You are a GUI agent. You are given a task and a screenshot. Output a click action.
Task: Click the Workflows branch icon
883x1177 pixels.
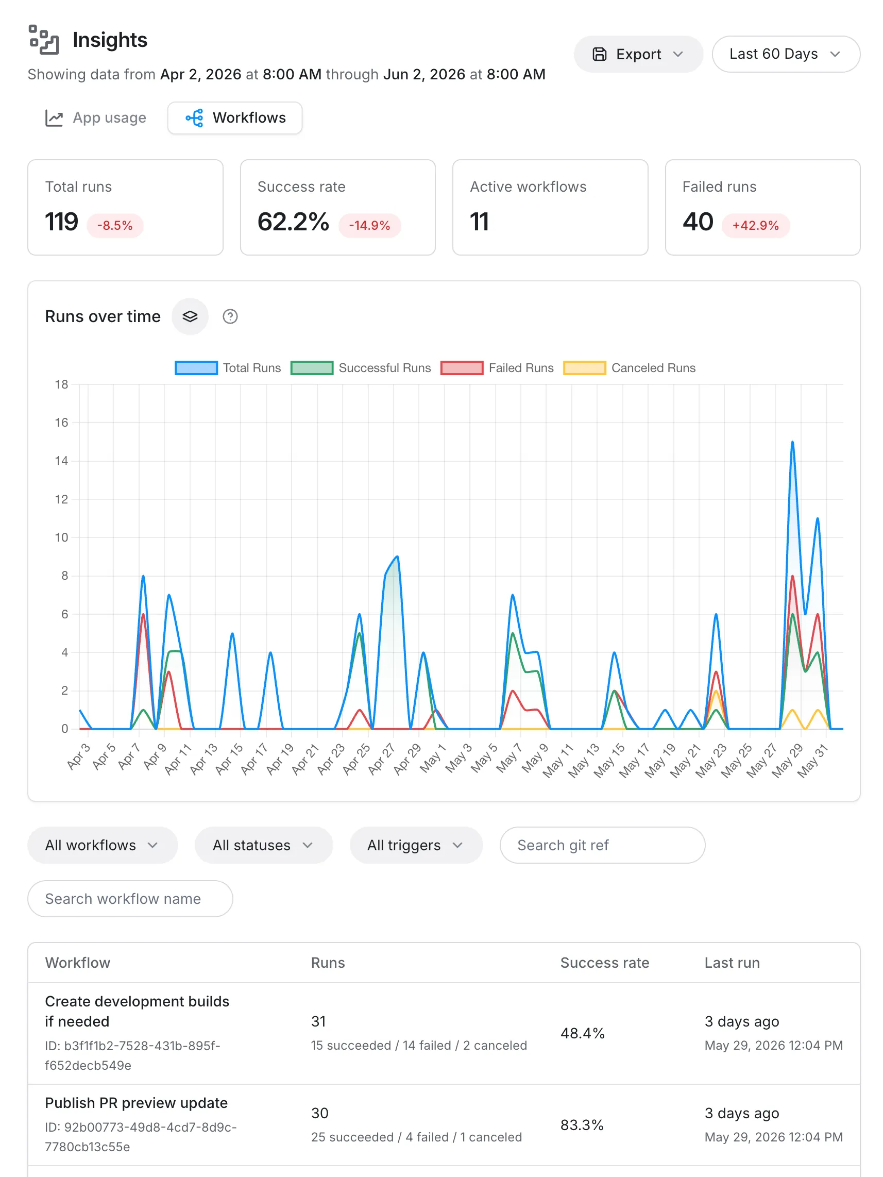(x=194, y=118)
